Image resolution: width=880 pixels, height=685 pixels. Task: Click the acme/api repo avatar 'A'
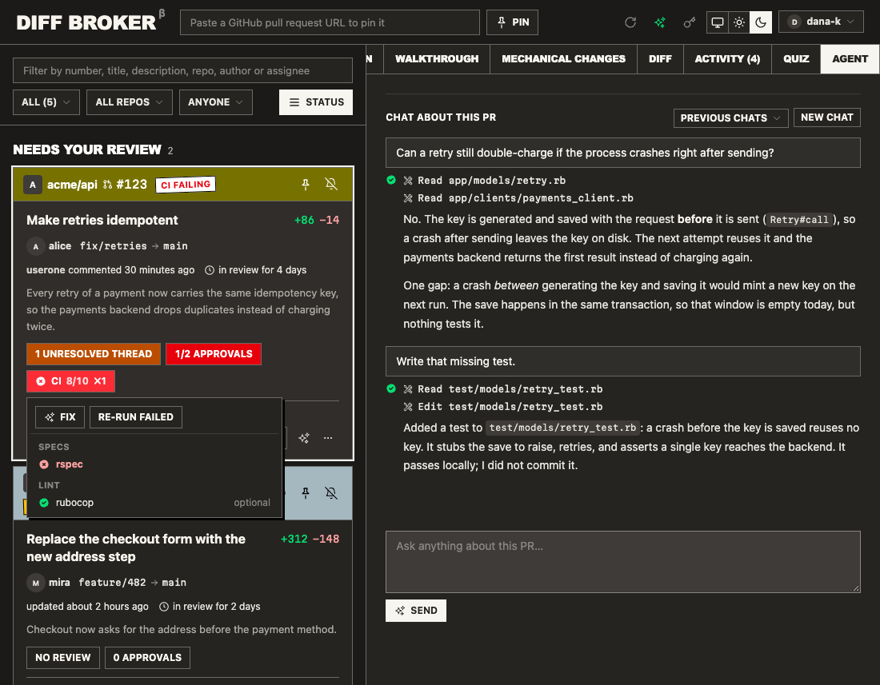(33, 185)
